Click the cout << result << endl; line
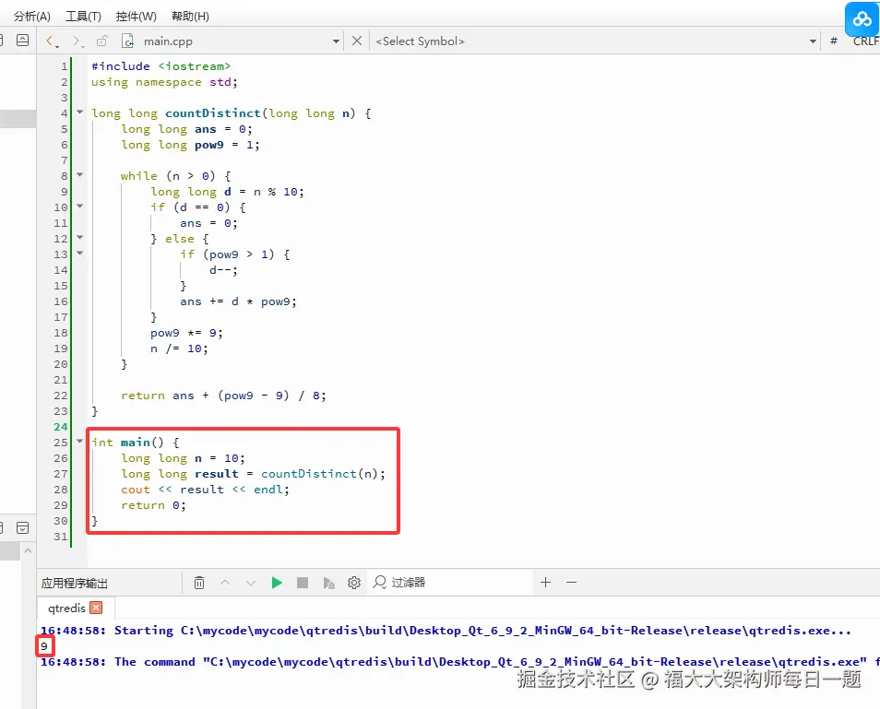880x709 pixels. click(205, 490)
